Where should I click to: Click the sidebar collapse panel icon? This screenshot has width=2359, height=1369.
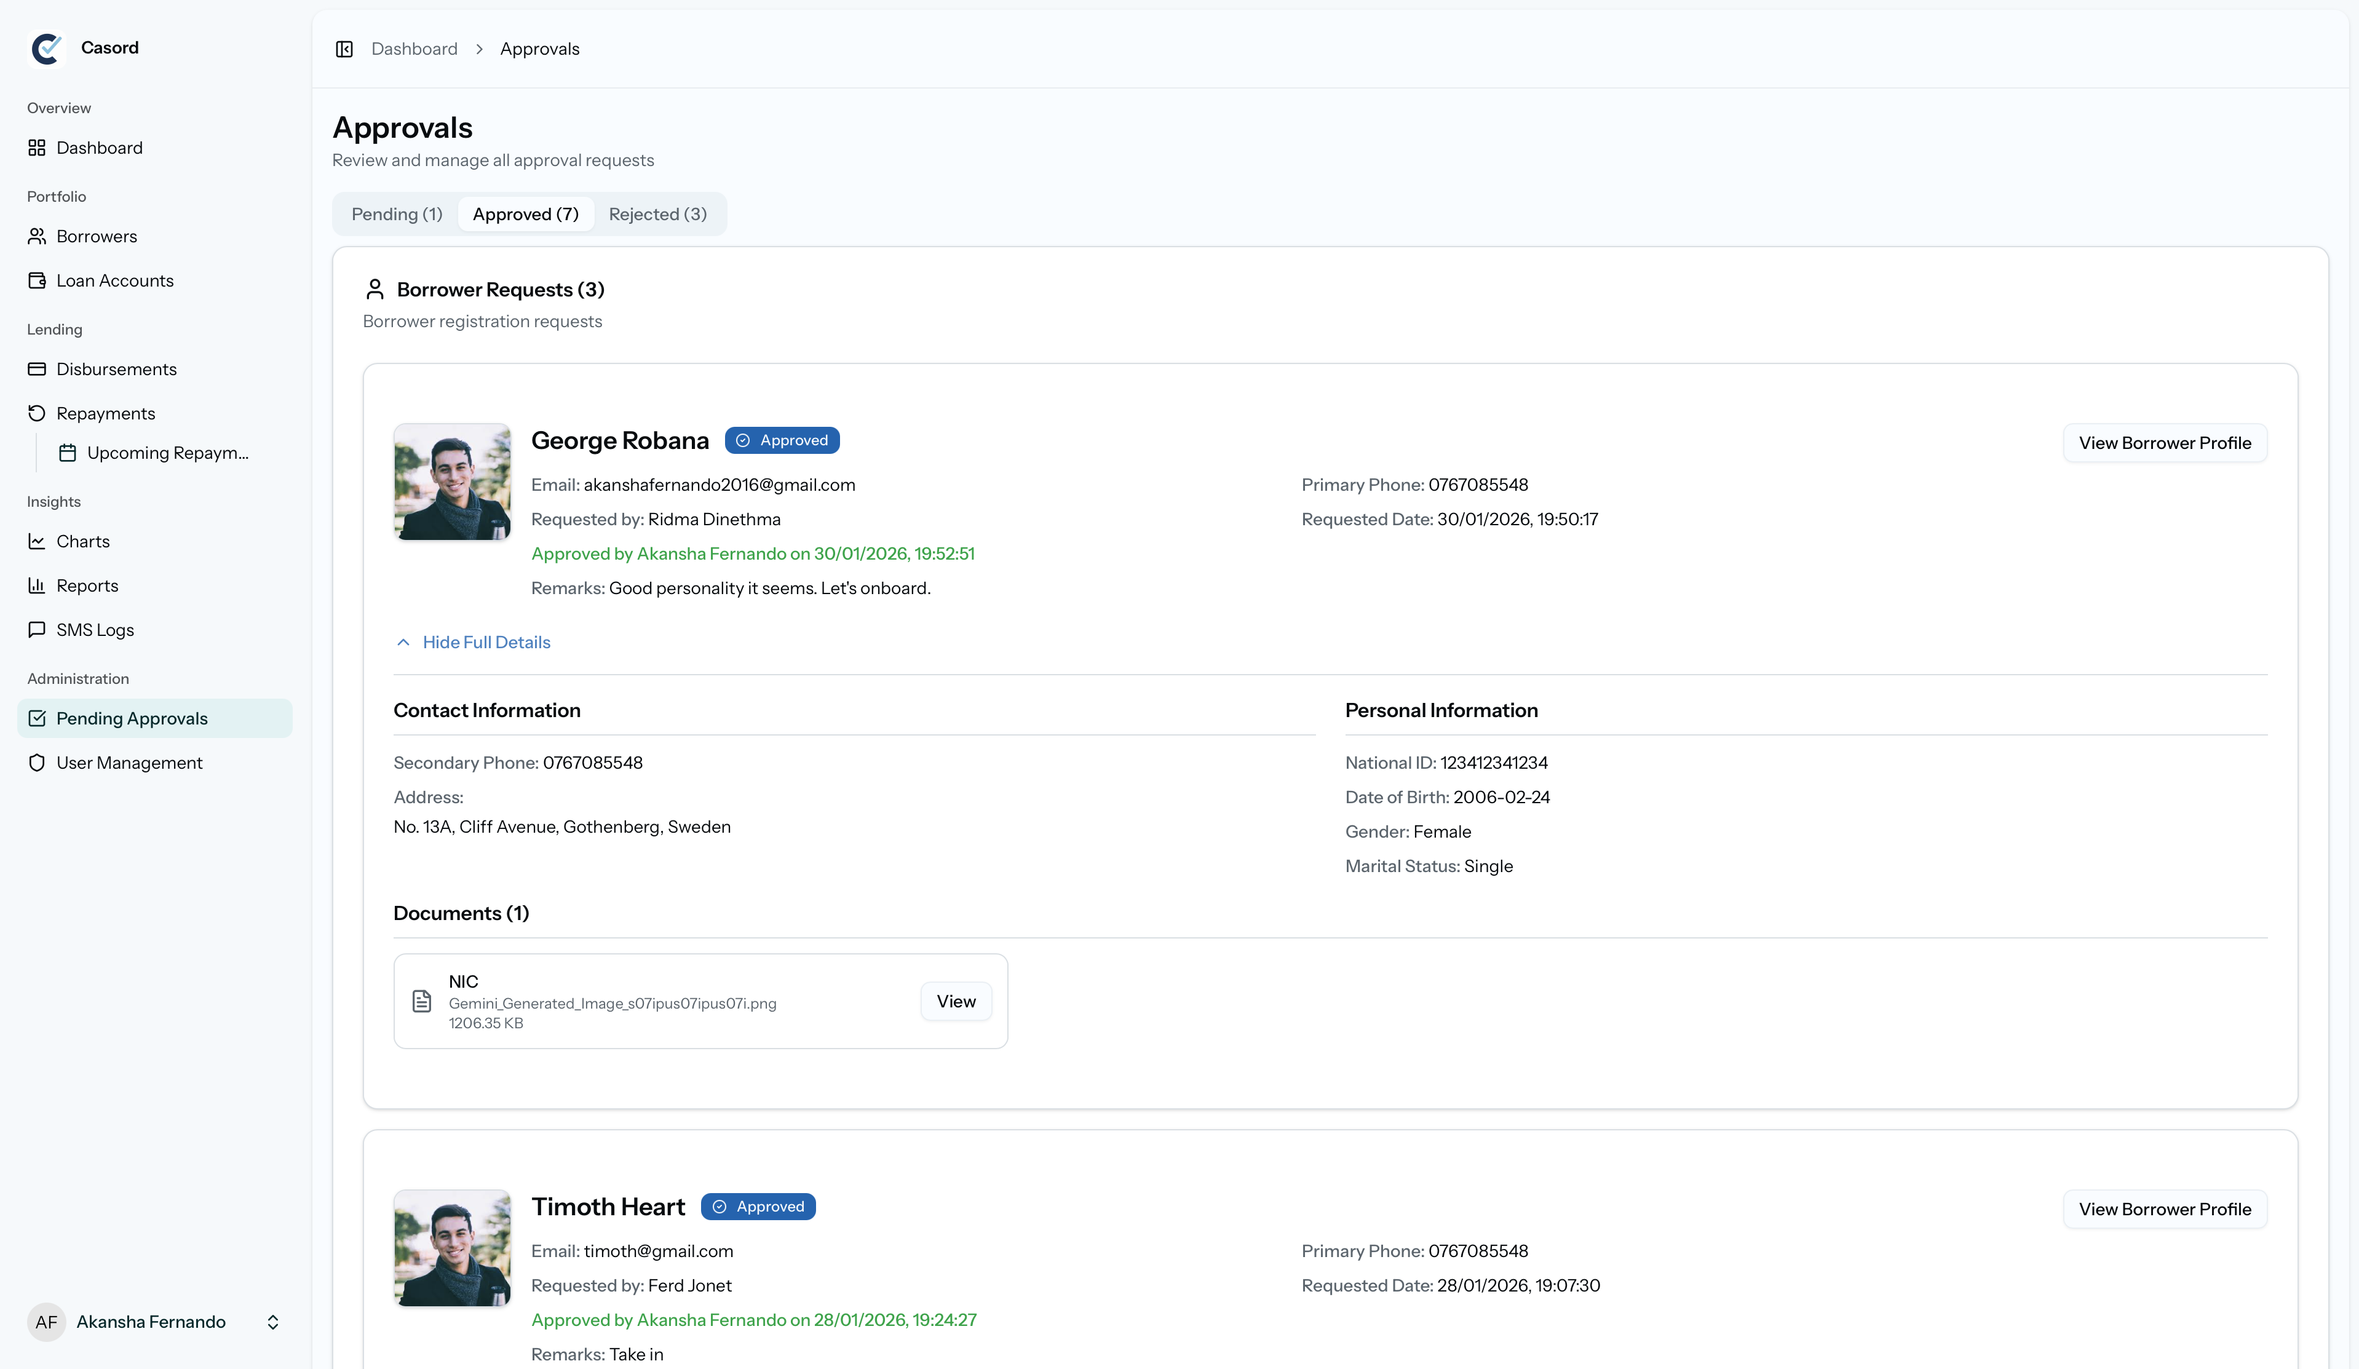(344, 49)
